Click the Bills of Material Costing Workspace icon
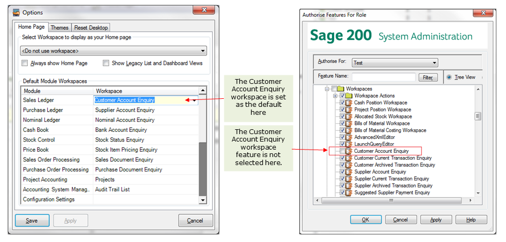Viewport: 506px width, 242px height. 349,130
